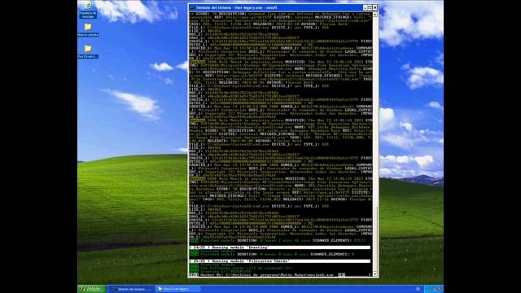Screen dimensions: 521x293
Task: Click the console scrollbar down arrow
Action: 375,274
